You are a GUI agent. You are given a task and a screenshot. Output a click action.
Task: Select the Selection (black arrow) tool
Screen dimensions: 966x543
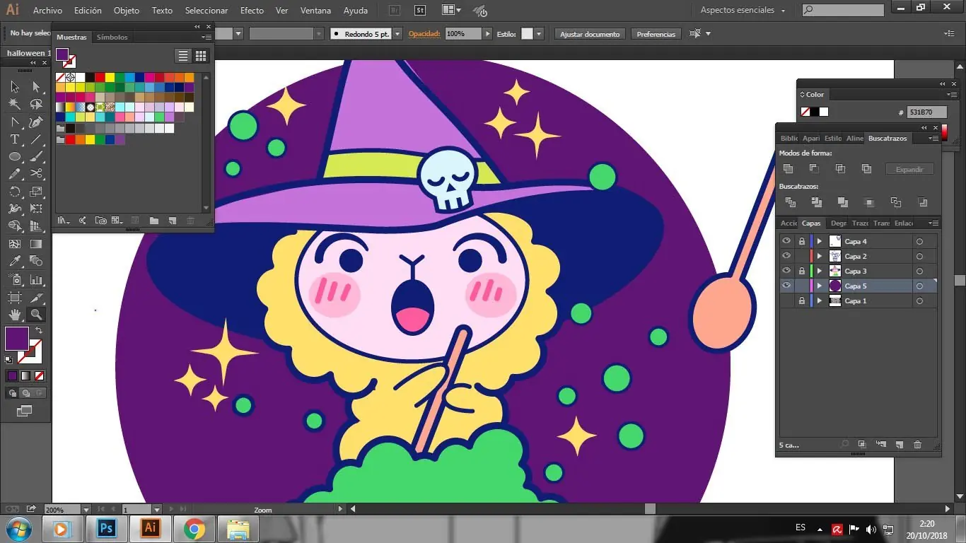point(15,86)
